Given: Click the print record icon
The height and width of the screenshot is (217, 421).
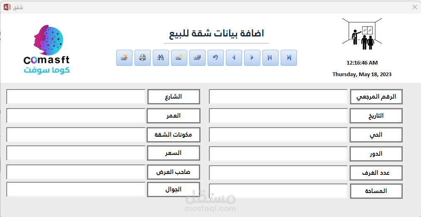Looking at the screenshot, I should click(142, 58).
